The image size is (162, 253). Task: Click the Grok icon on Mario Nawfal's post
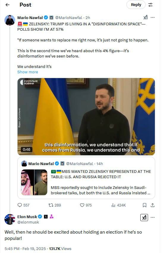(145, 17)
